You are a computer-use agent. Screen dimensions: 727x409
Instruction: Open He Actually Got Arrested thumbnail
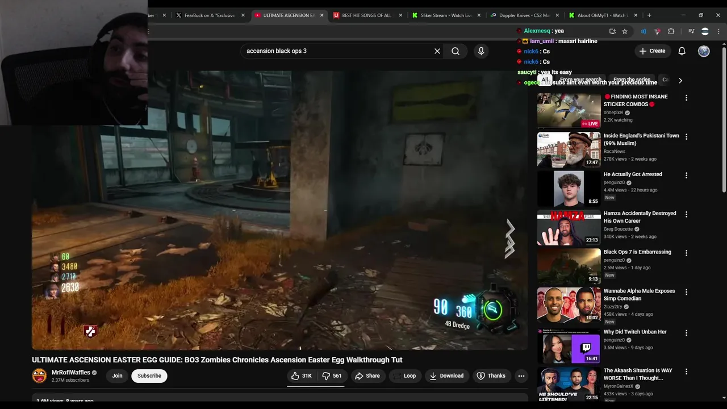pyautogui.click(x=569, y=188)
